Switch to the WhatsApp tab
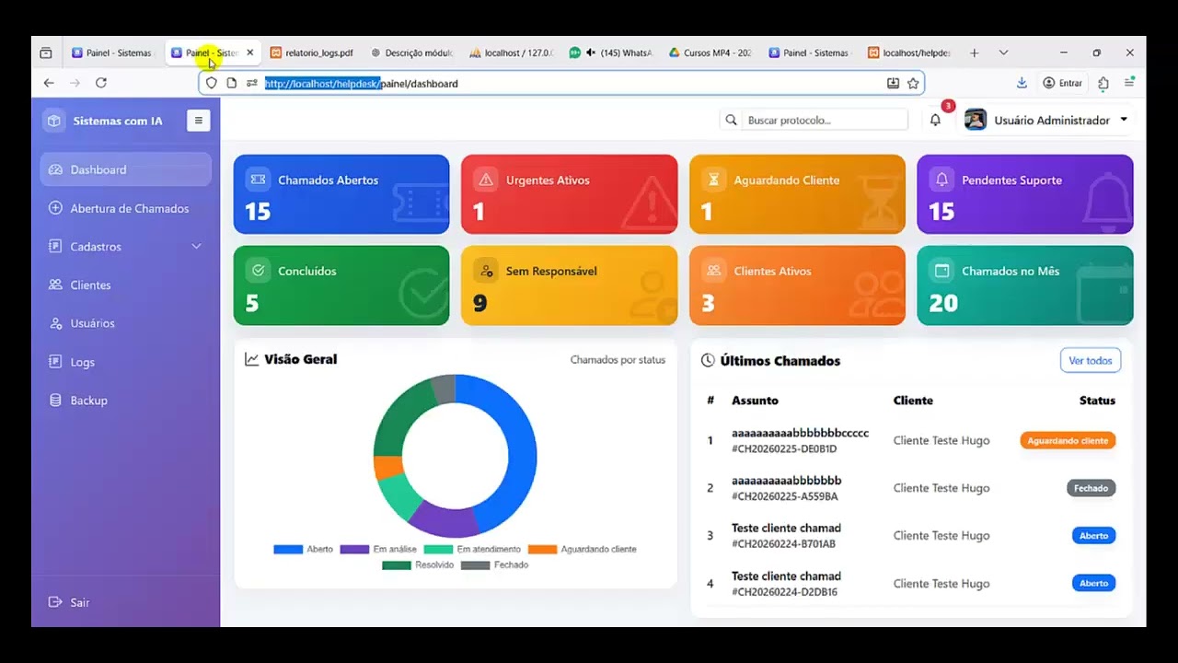 [610, 52]
